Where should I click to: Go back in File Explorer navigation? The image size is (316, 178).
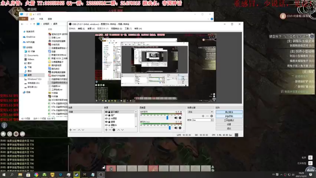click(x=22, y=24)
